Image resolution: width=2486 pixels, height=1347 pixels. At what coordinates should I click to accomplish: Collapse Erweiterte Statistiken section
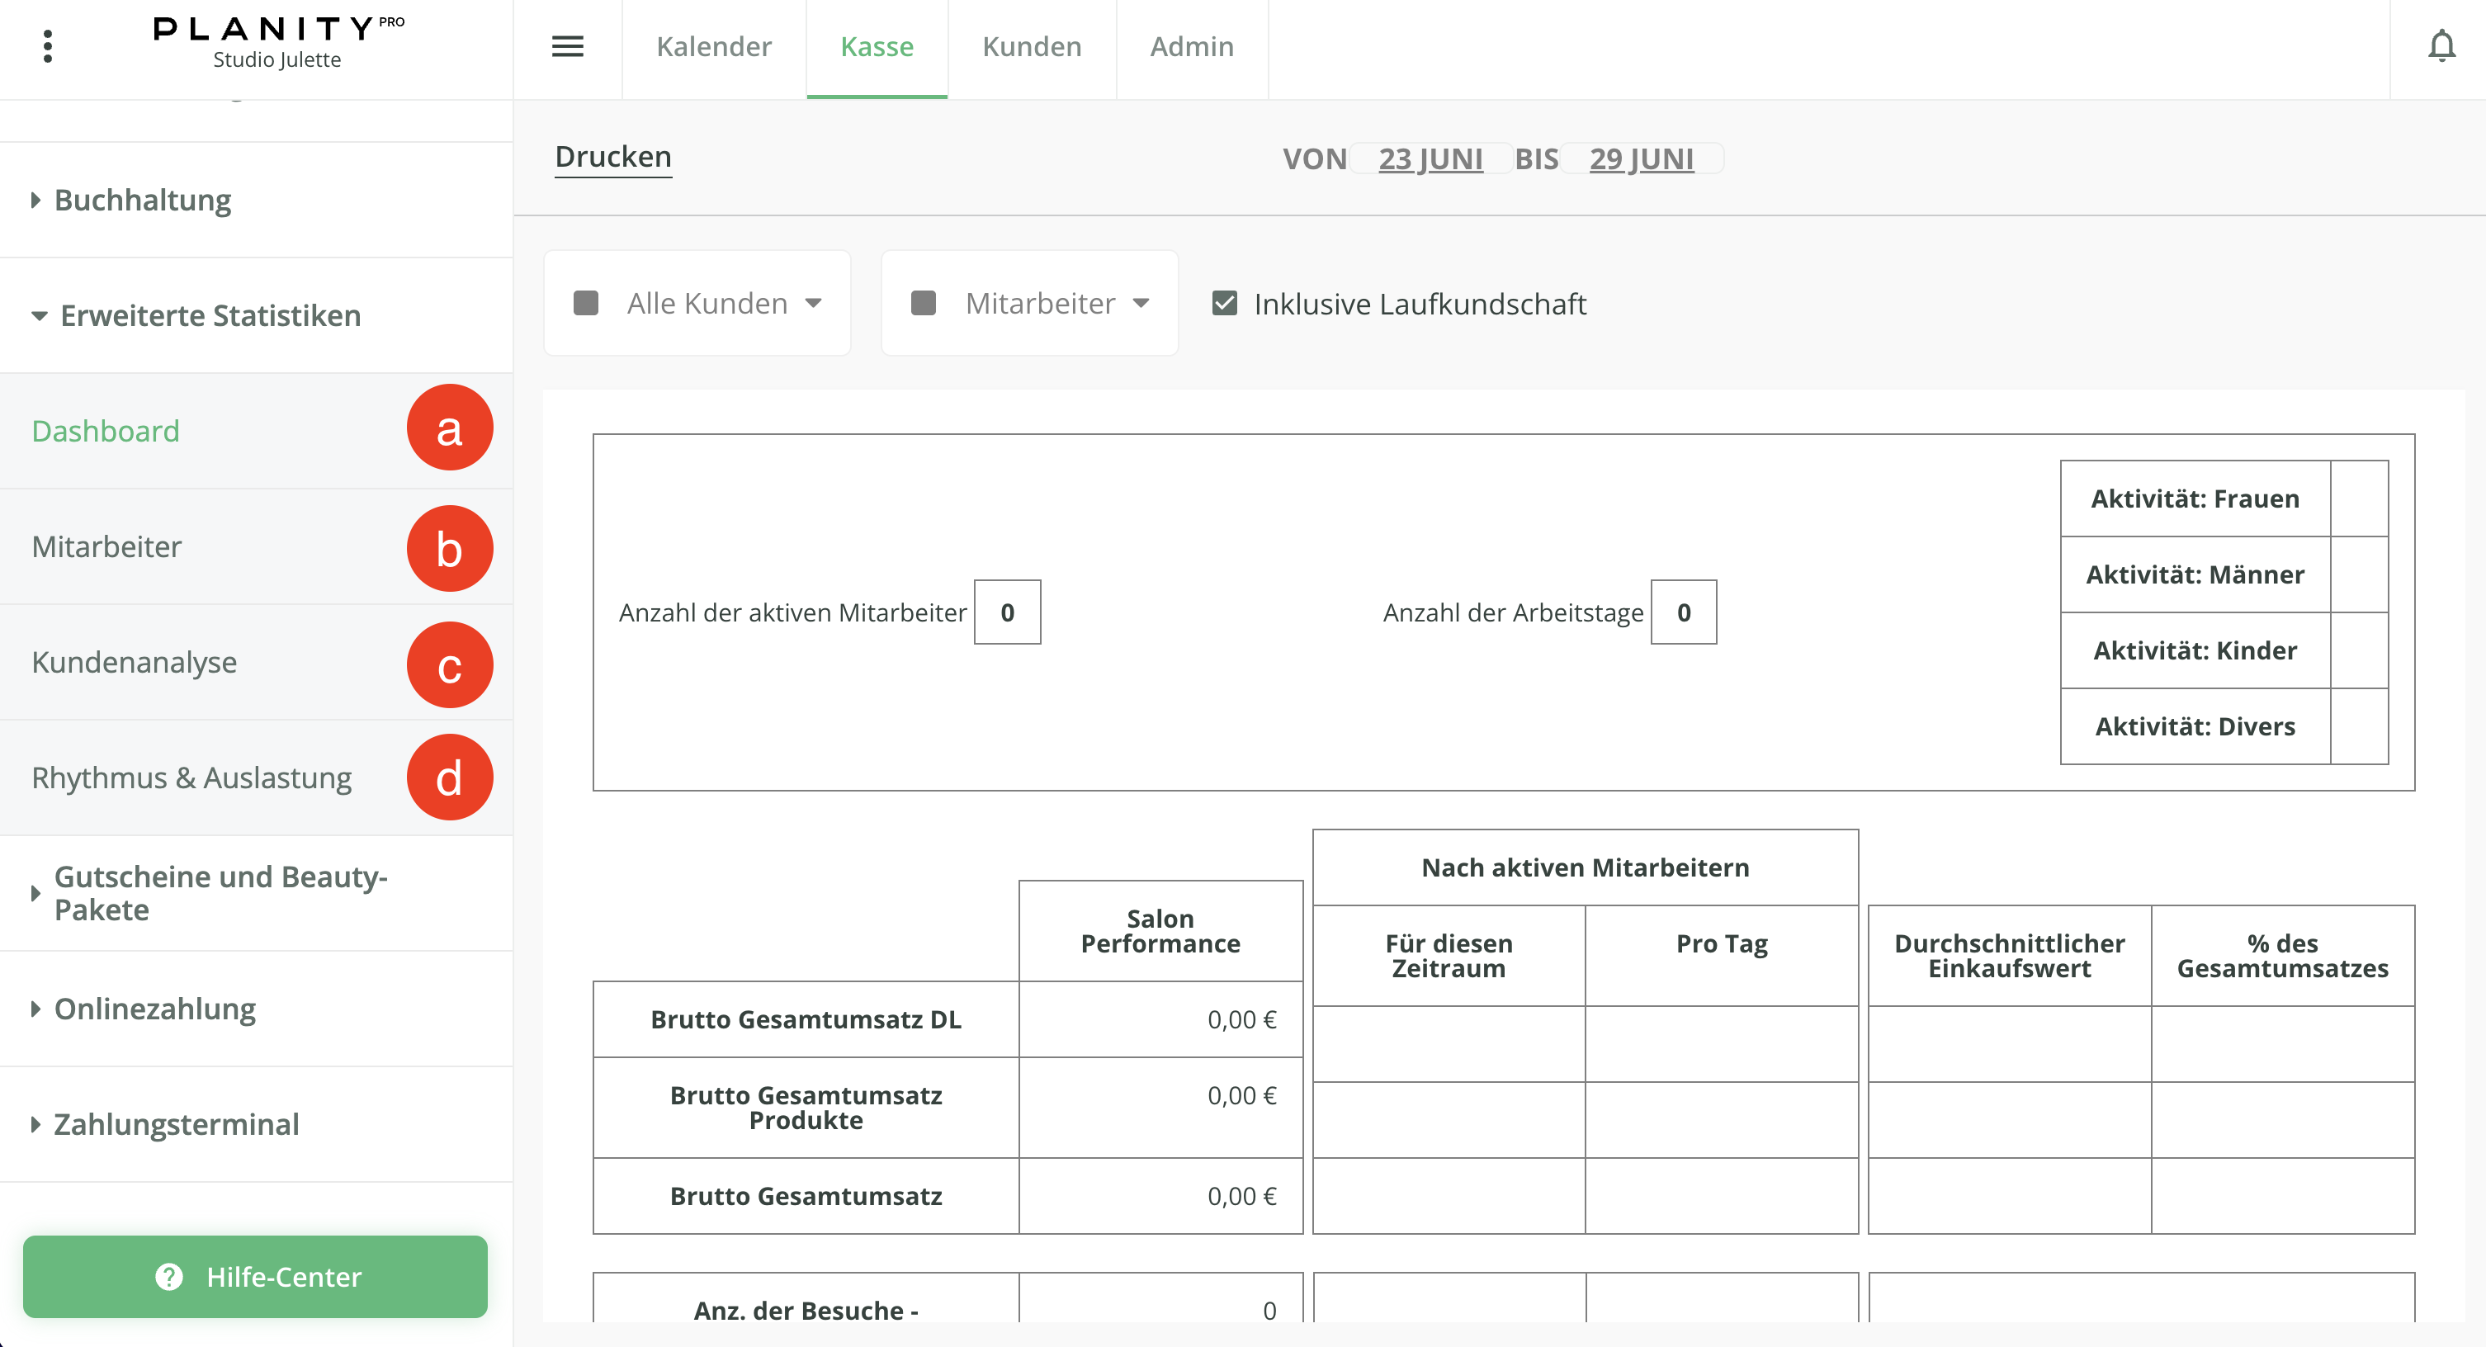click(210, 315)
